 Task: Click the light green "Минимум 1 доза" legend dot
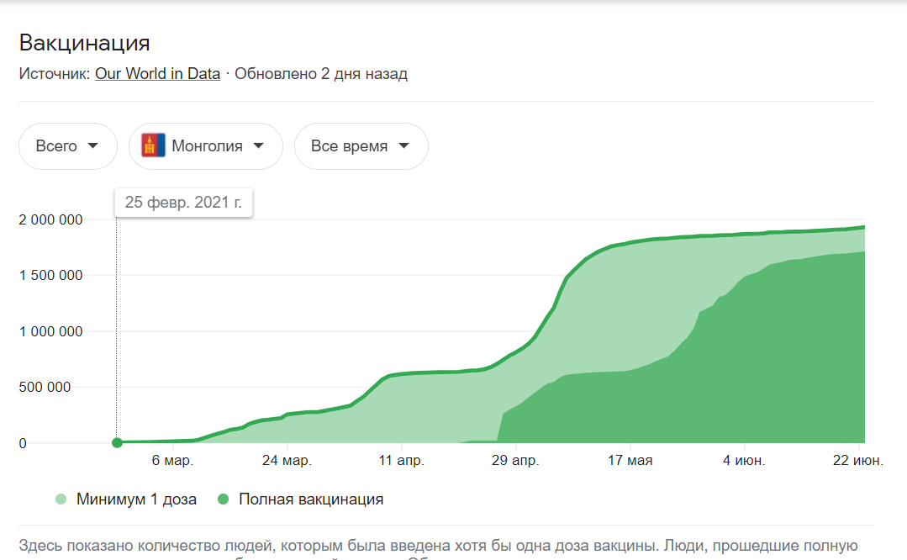[x=60, y=499]
